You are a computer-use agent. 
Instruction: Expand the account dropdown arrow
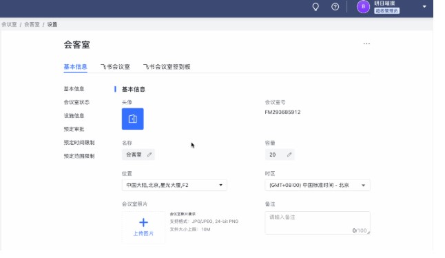coord(424,6)
